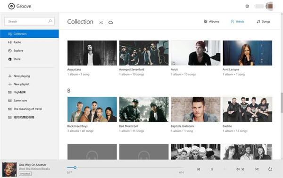
Task: Open volume control at 50
Action: pyautogui.click(x=240, y=170)
